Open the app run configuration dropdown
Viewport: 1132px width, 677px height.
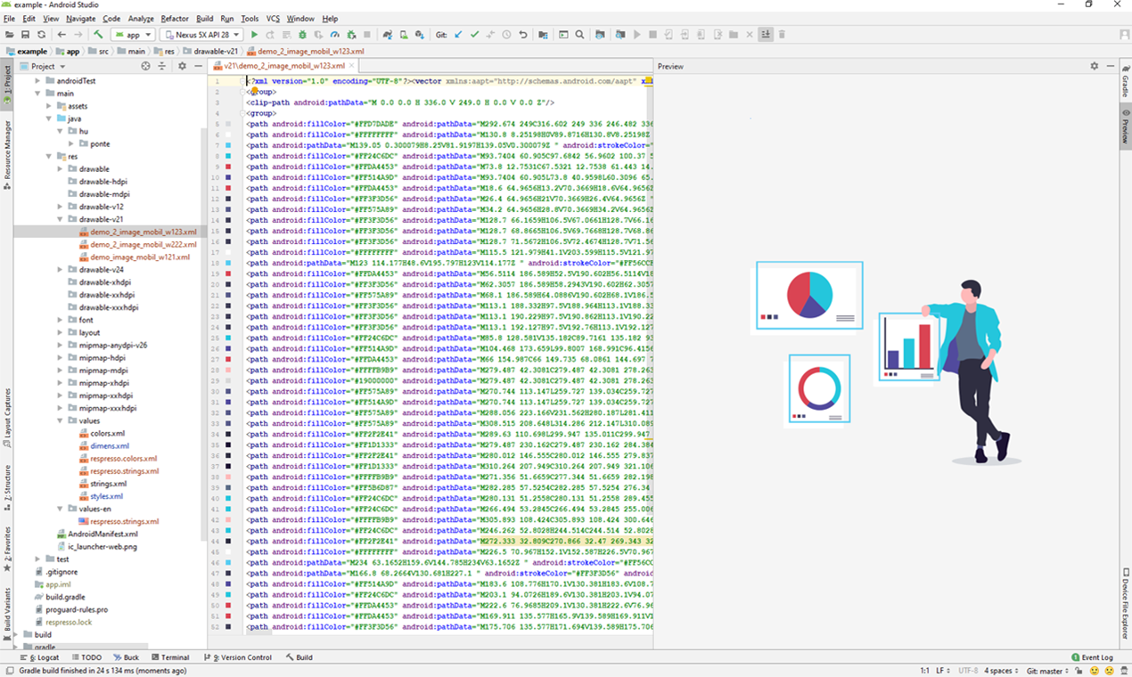[133, 35]
